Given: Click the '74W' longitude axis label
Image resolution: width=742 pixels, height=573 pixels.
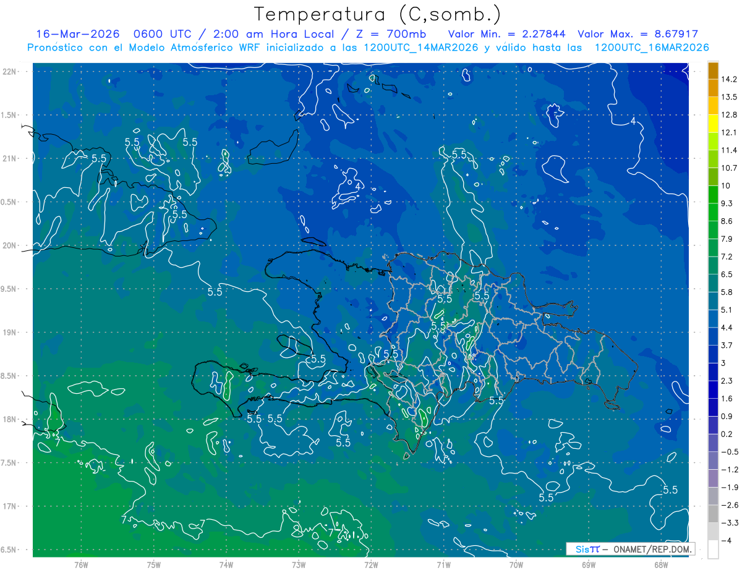Looking at the screenshot, I should (x=226, y=565).
